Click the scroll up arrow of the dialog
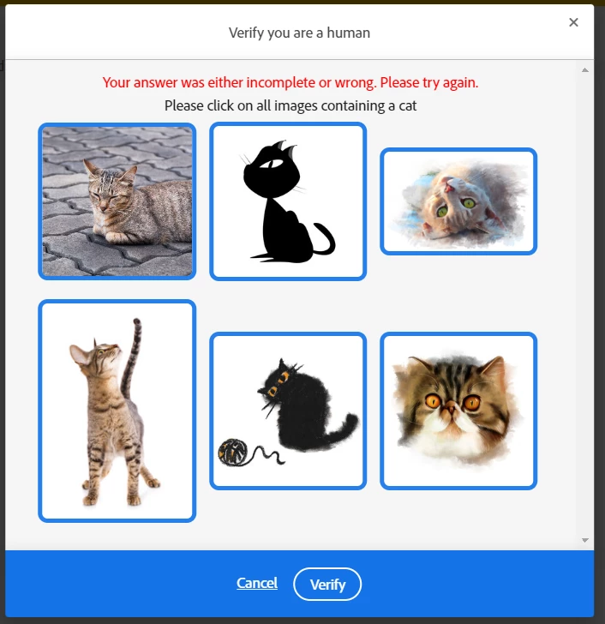Image resolution: width=605 pixels, height=624 pixels. [584, 70]
